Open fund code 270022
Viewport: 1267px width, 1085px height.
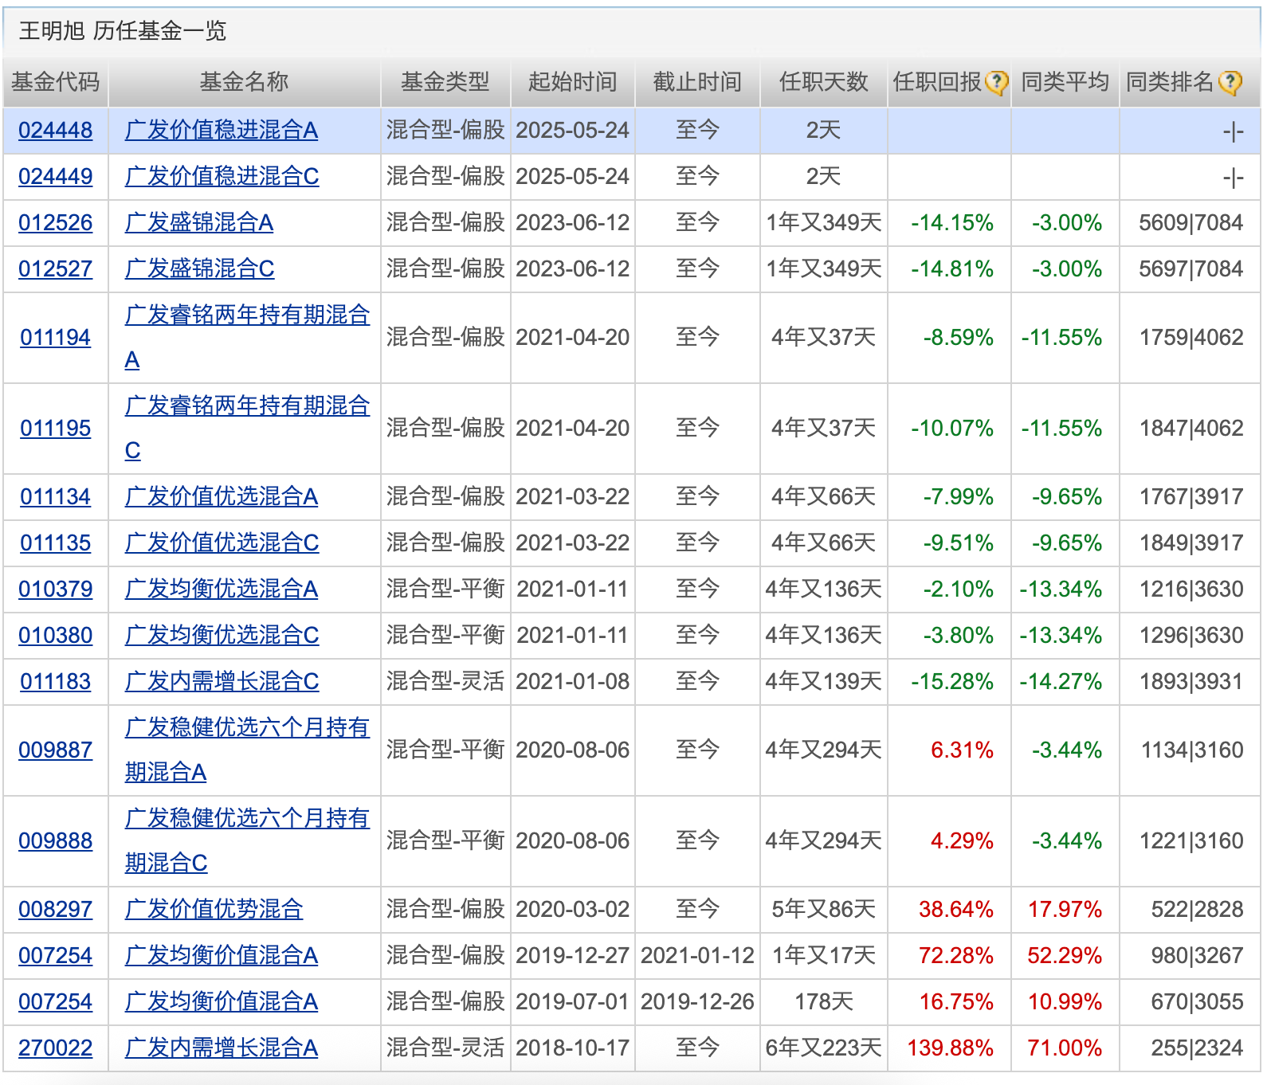56,1048
